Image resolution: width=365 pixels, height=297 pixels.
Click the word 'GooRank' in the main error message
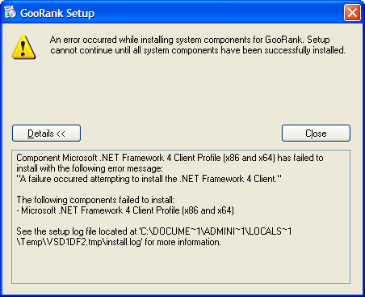(283, 40)
